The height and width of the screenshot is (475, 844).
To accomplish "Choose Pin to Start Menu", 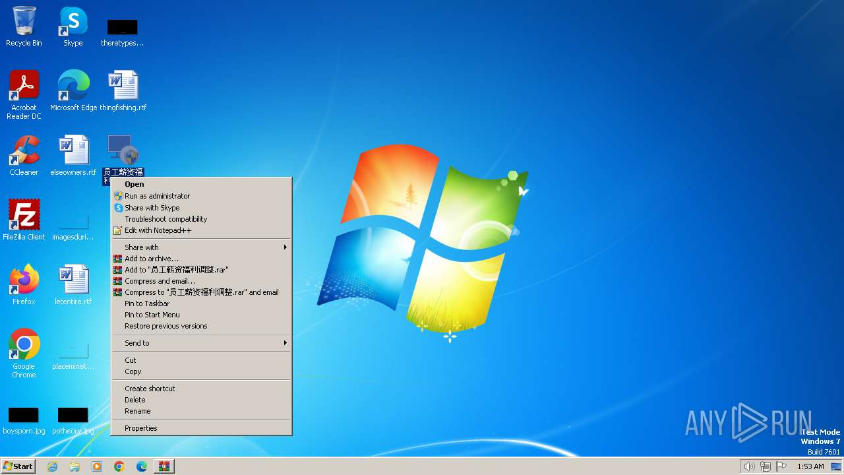I will [x=201, y=315].
